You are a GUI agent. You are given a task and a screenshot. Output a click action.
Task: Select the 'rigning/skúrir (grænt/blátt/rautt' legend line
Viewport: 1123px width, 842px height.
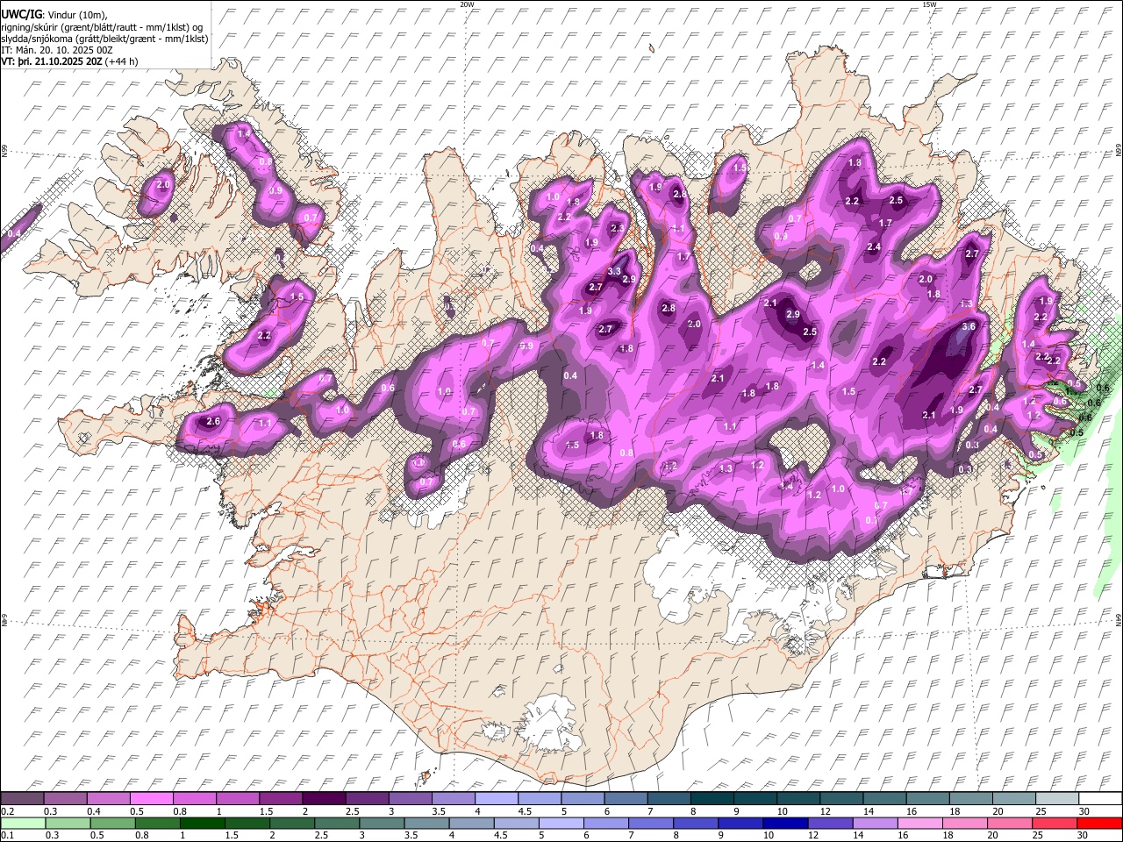103,26
